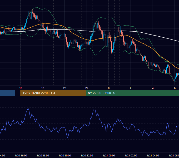The height and width of the screenshot is (158, 179).
Task: Click the 1/21 02:00 date label
Action: click(x=131, y=155)
